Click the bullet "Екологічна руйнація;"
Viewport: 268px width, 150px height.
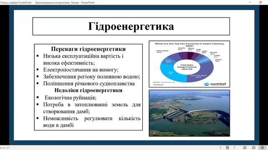pos(71,98)
